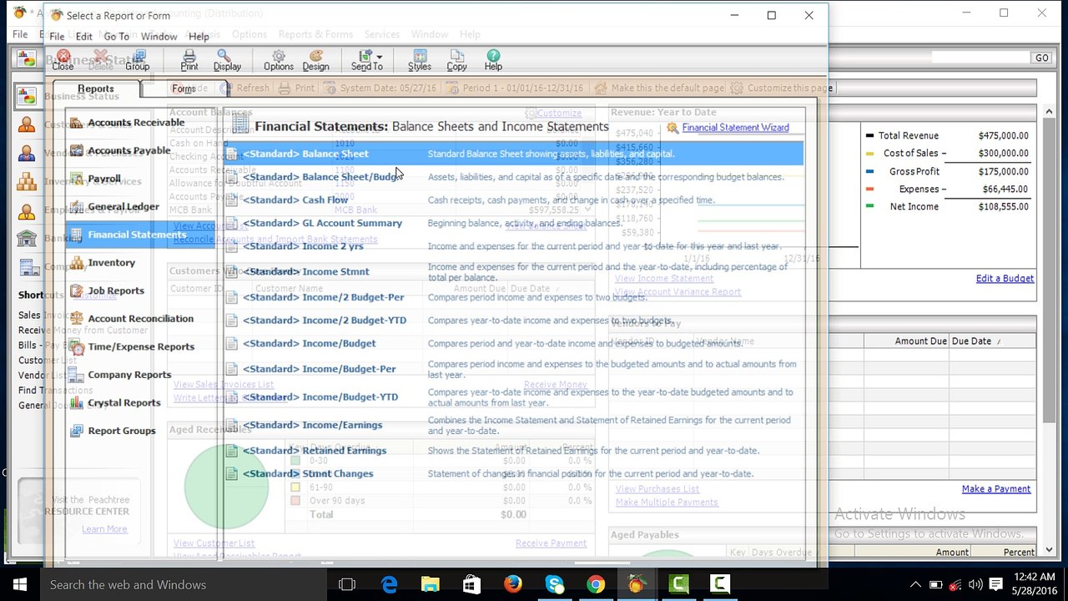Image resolution: width=1068 pixels, height=601 pixels.
Task: Click Make a Payment link in background window
Action: (996, 489)
